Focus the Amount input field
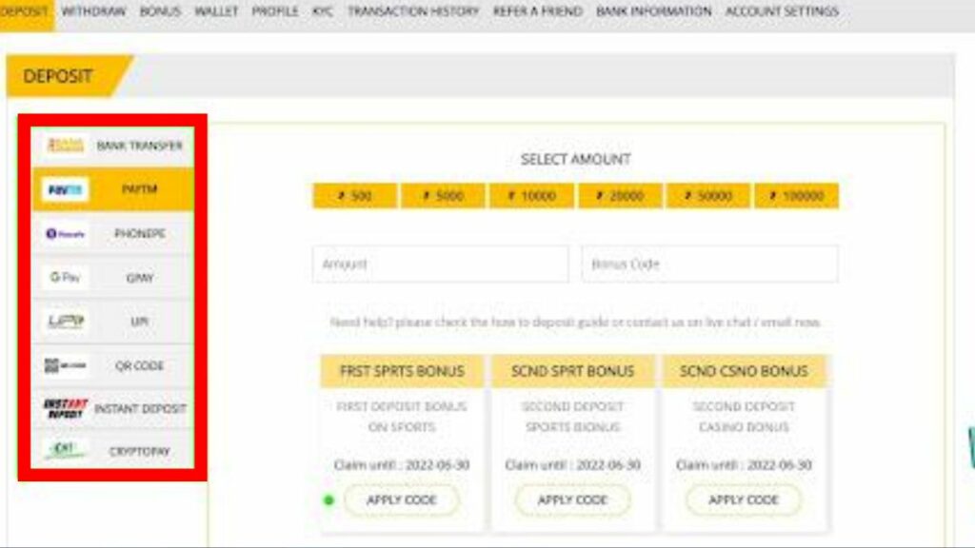This screenshot has height=548, width=975. pyautogui.click(x=440, y=264)
